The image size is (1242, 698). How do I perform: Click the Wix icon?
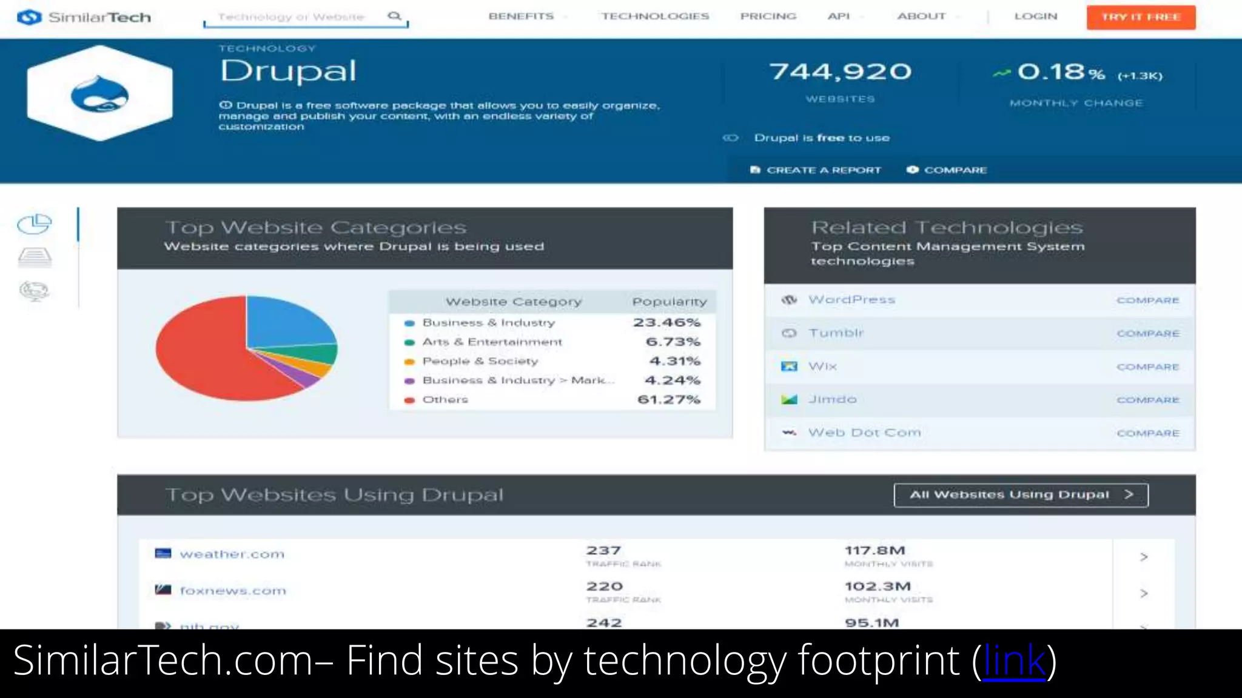pyautogui.click(x=789, y=367)
